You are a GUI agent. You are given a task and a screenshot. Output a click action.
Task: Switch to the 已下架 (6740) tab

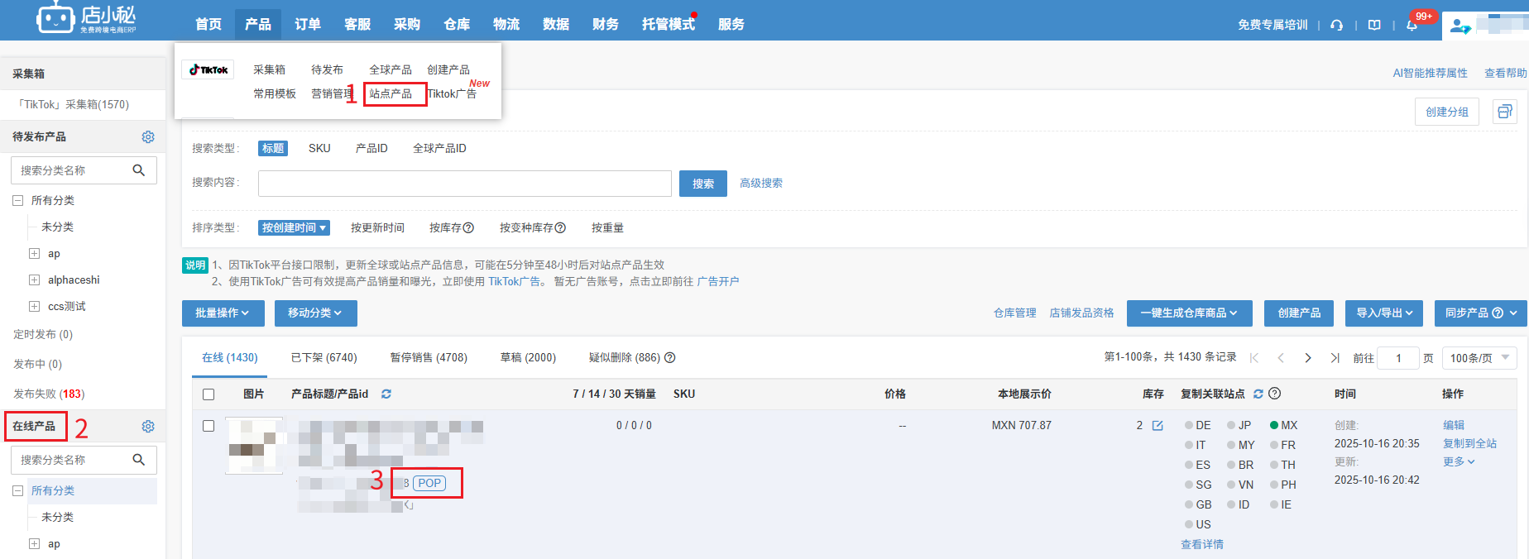[x=324, y=357]
